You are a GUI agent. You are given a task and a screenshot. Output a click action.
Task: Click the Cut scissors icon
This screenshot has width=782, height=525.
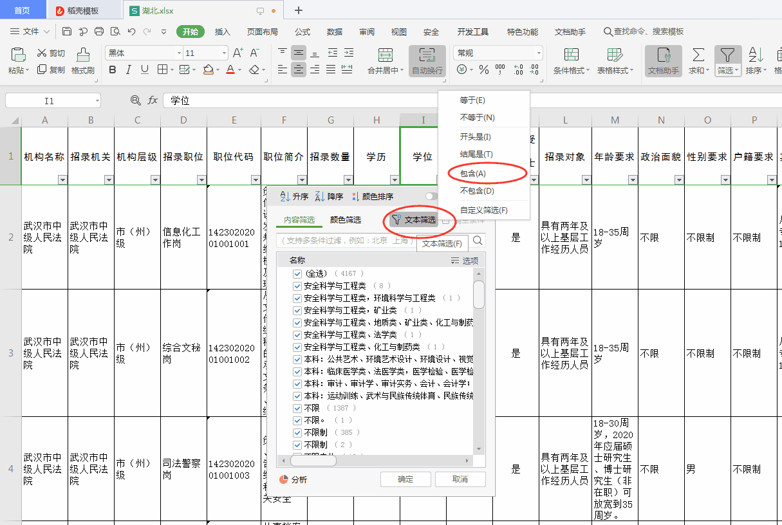coord(42,53)
